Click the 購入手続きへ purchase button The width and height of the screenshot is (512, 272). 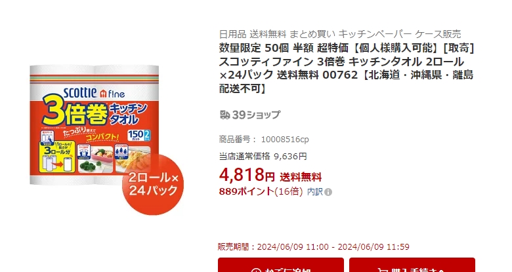[412, 265]
